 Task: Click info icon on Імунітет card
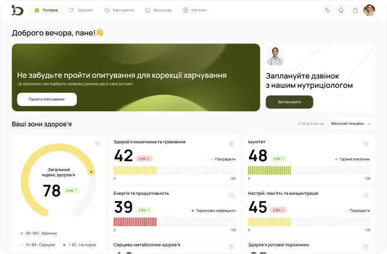tap(366, 143)
